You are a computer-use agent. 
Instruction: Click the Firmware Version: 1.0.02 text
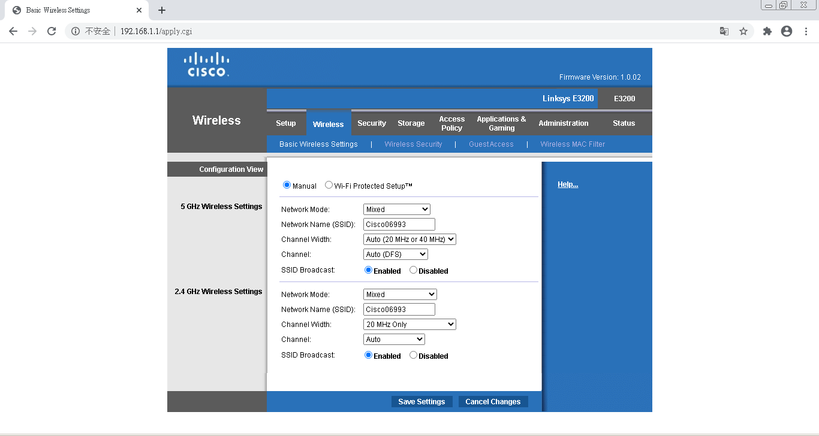click(x=600, y=77)
